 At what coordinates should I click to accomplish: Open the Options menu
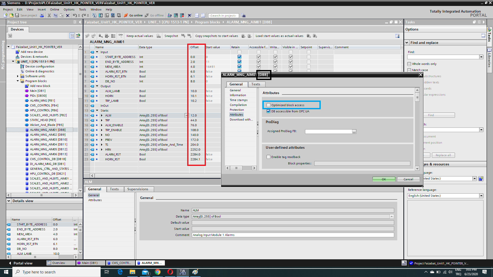pos(69,9)
